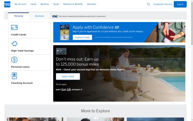193x121 pixels.
Task: Open the Travel menu
Action: tap(56, 4)
